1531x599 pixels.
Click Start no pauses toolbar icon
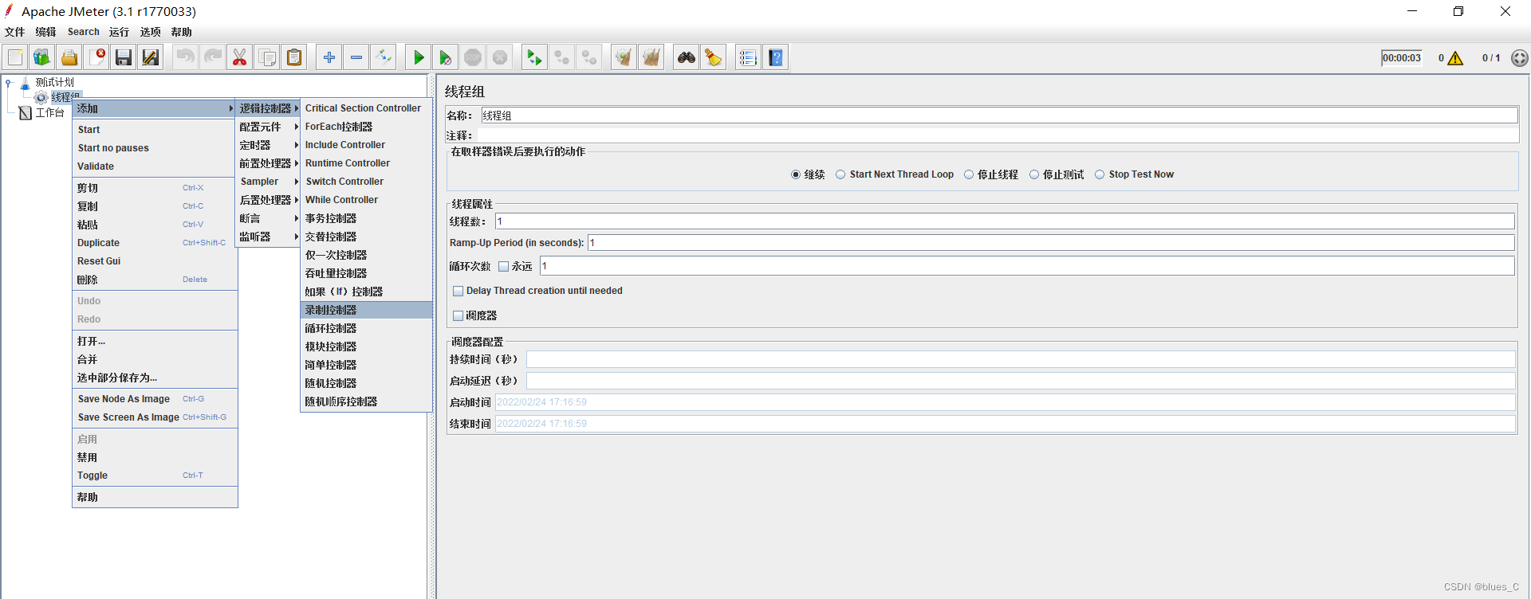pyautogui.click(x=446, y=57)
